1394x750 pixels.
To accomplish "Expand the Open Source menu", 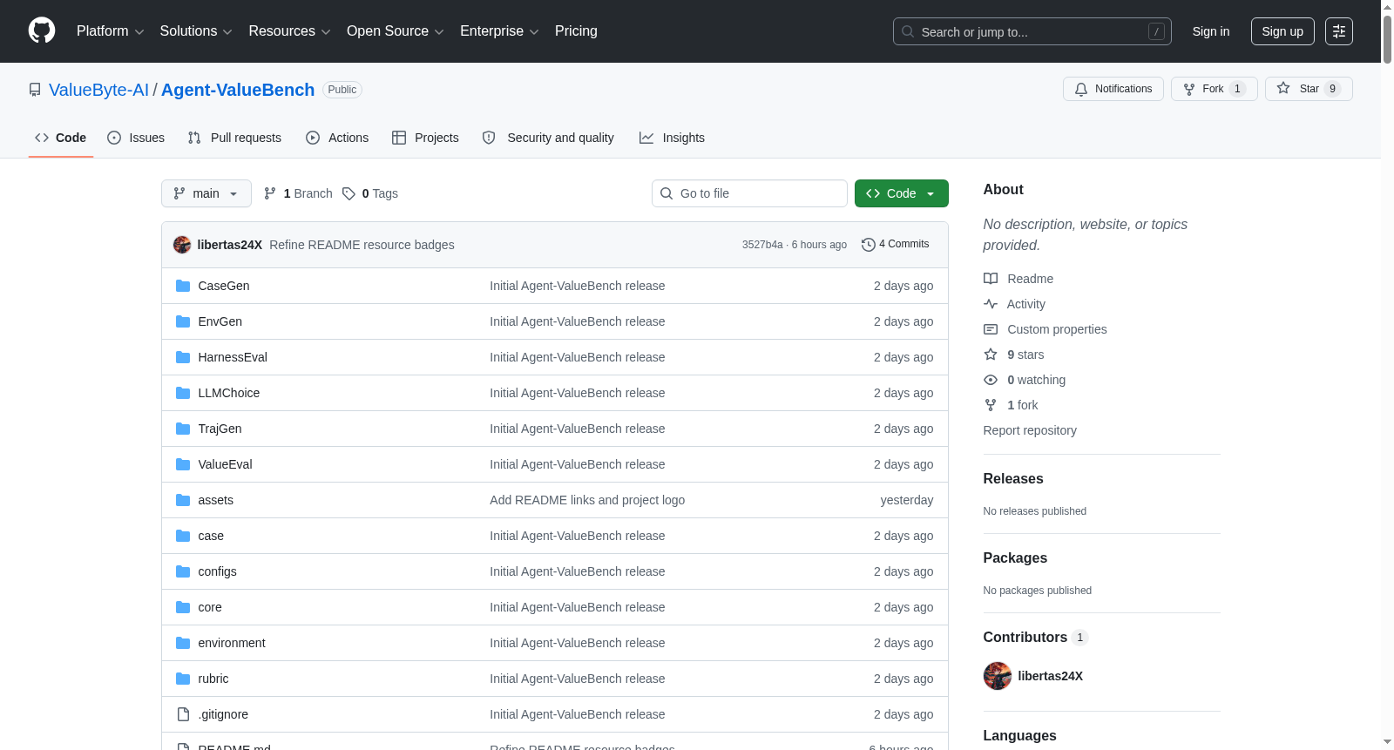I will (x=396, y=31).
